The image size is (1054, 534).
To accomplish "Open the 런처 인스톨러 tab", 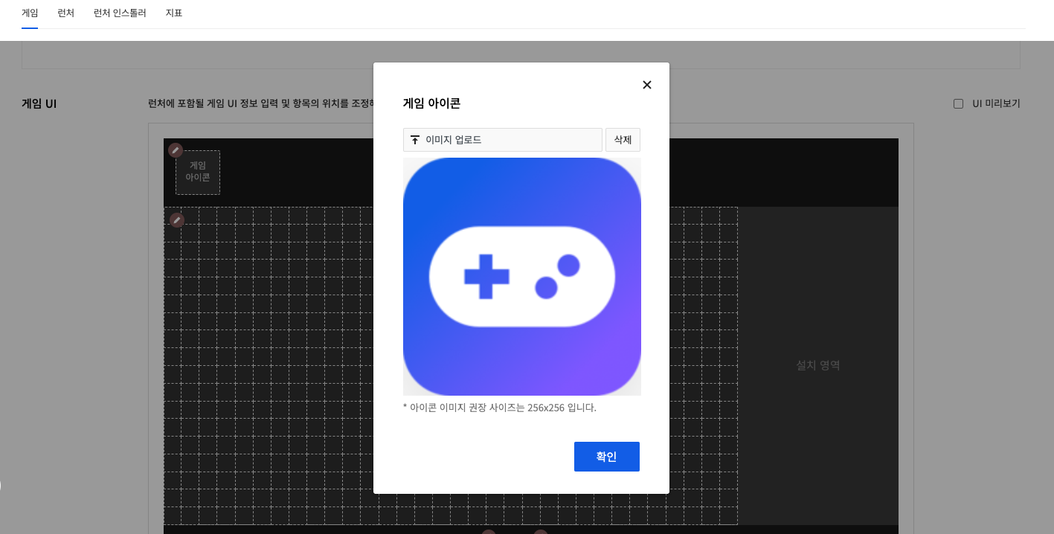I will pos(120,13).
